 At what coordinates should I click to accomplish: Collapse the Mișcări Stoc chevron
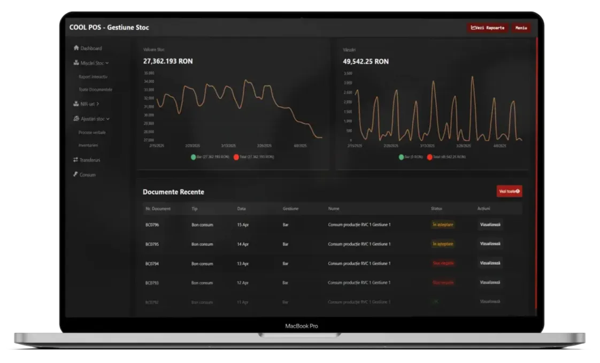pyautogui.click(x=107, y=63)
